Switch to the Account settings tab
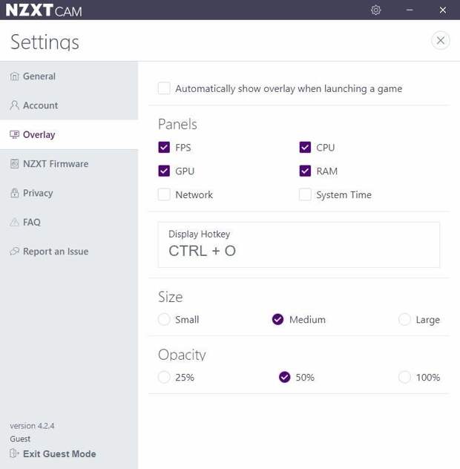Viewport: 460px width, 469px height. pos(69,105)
